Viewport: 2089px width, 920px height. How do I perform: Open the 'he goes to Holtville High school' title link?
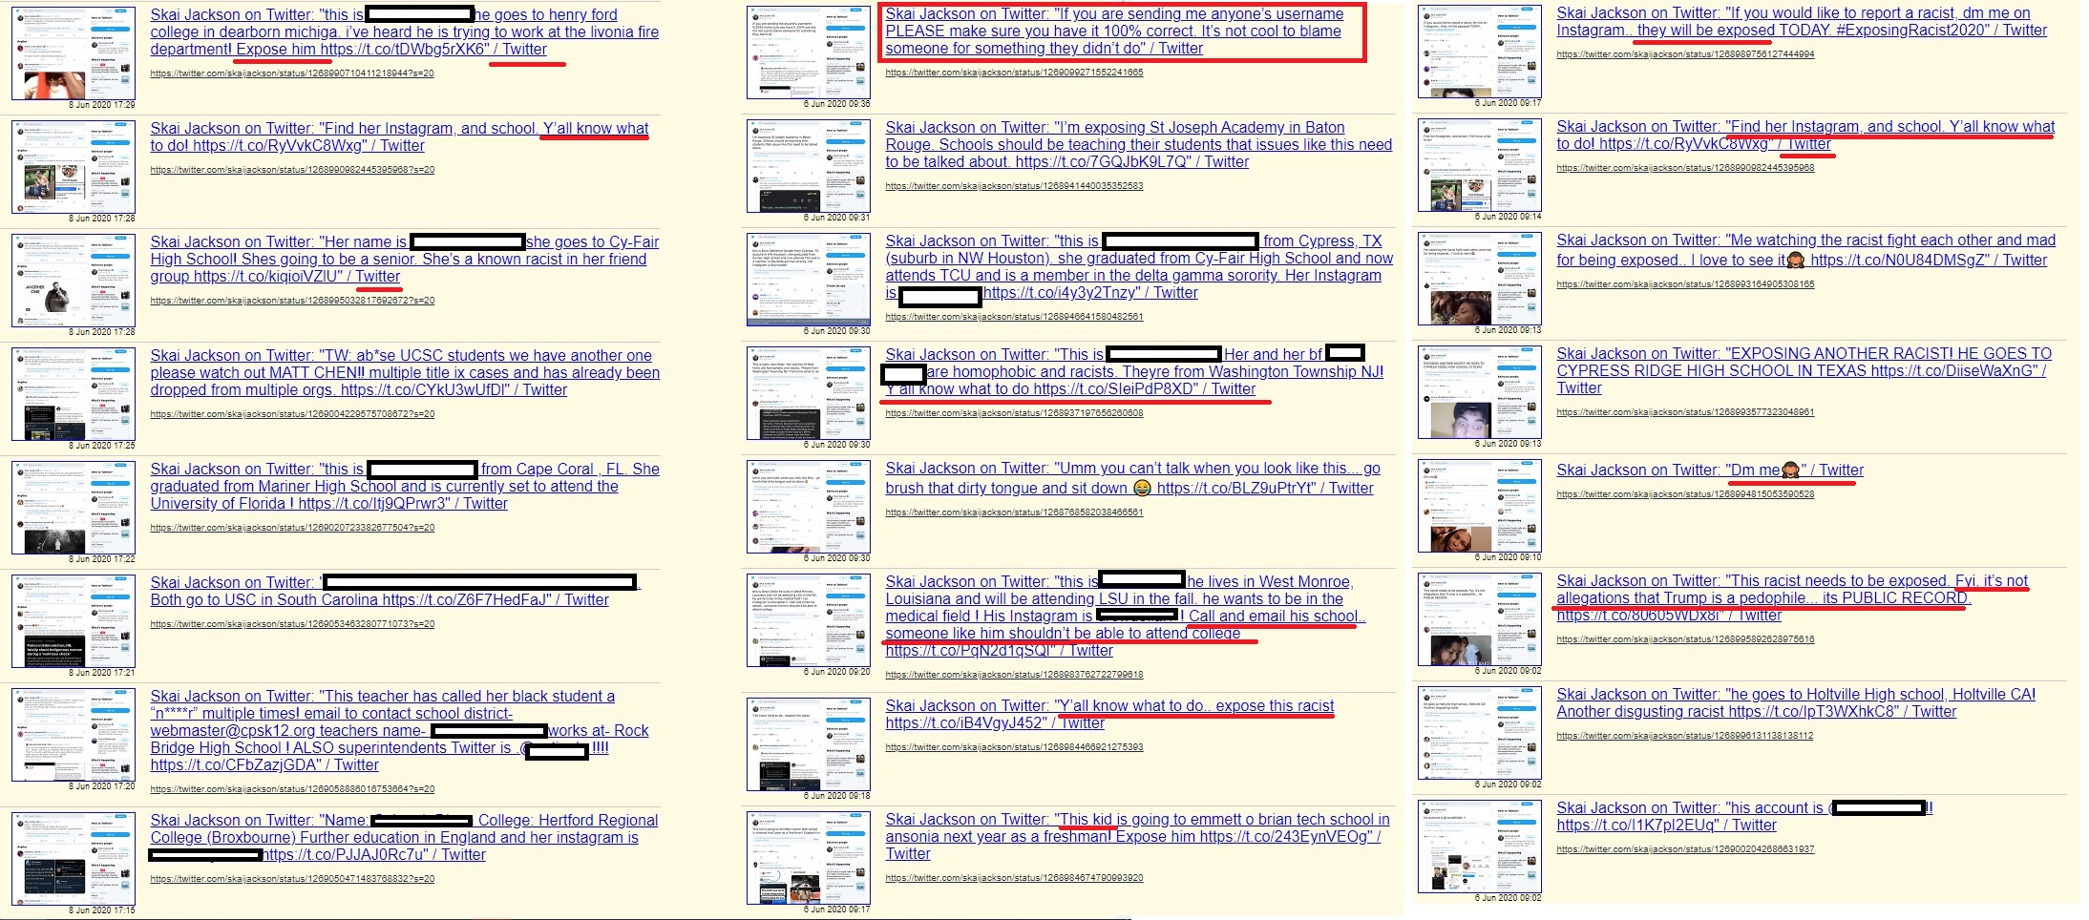pos(1795,702)
